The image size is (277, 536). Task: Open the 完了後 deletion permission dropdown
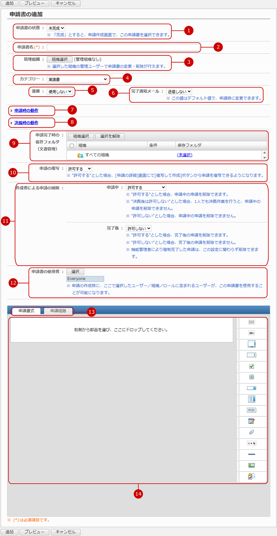pos(138,228)
